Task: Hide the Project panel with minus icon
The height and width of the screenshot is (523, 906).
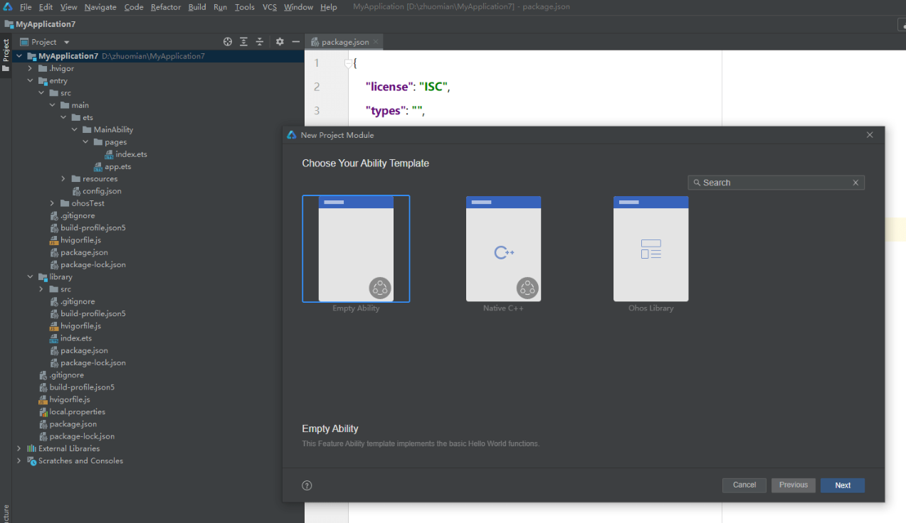Action: pos(296,42)
